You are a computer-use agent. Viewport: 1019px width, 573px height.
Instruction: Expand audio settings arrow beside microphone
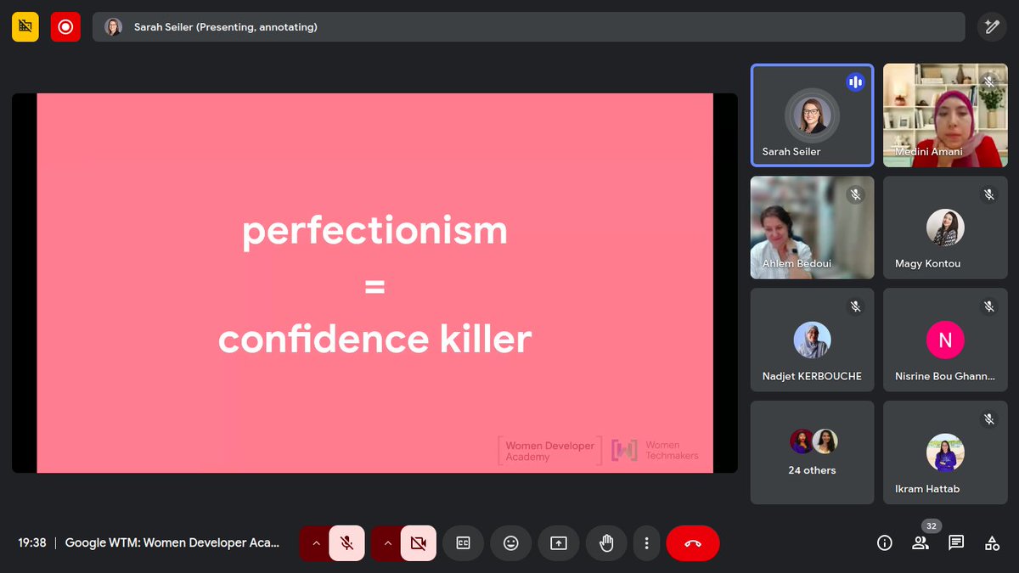coord(315,543)
